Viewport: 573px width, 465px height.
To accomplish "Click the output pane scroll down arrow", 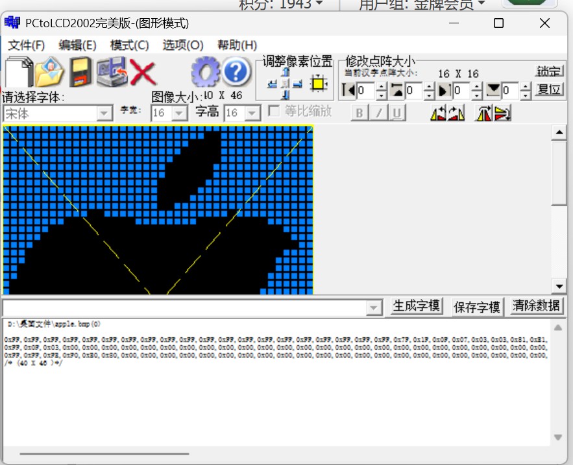I will [x=558, y=437].
